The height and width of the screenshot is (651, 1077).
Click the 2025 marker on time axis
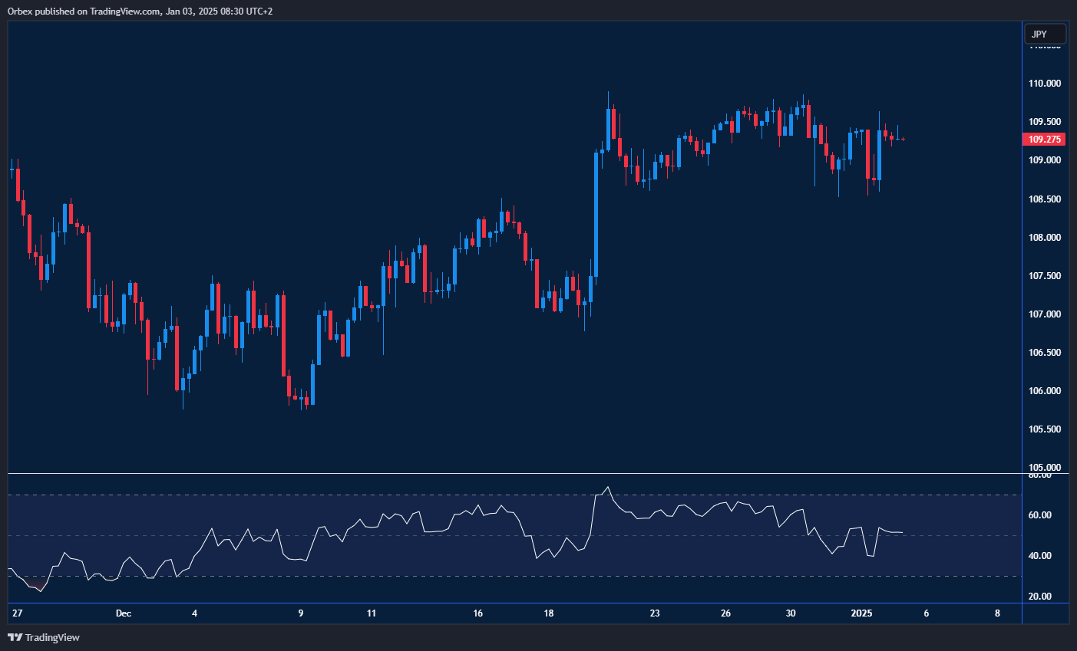click(861, 613)
